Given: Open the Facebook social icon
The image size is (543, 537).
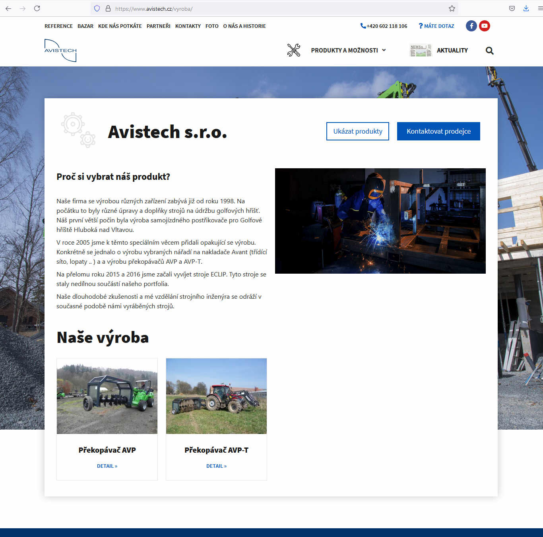Looking at the screenshot, I should 471,26.
